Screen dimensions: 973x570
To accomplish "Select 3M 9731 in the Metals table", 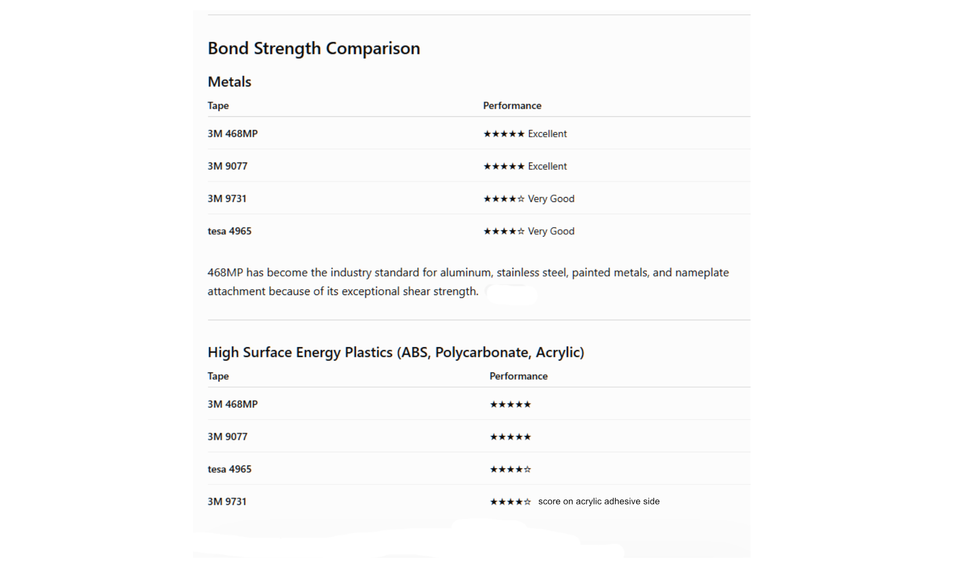I will pyautogui.click(x=227, y=199).
